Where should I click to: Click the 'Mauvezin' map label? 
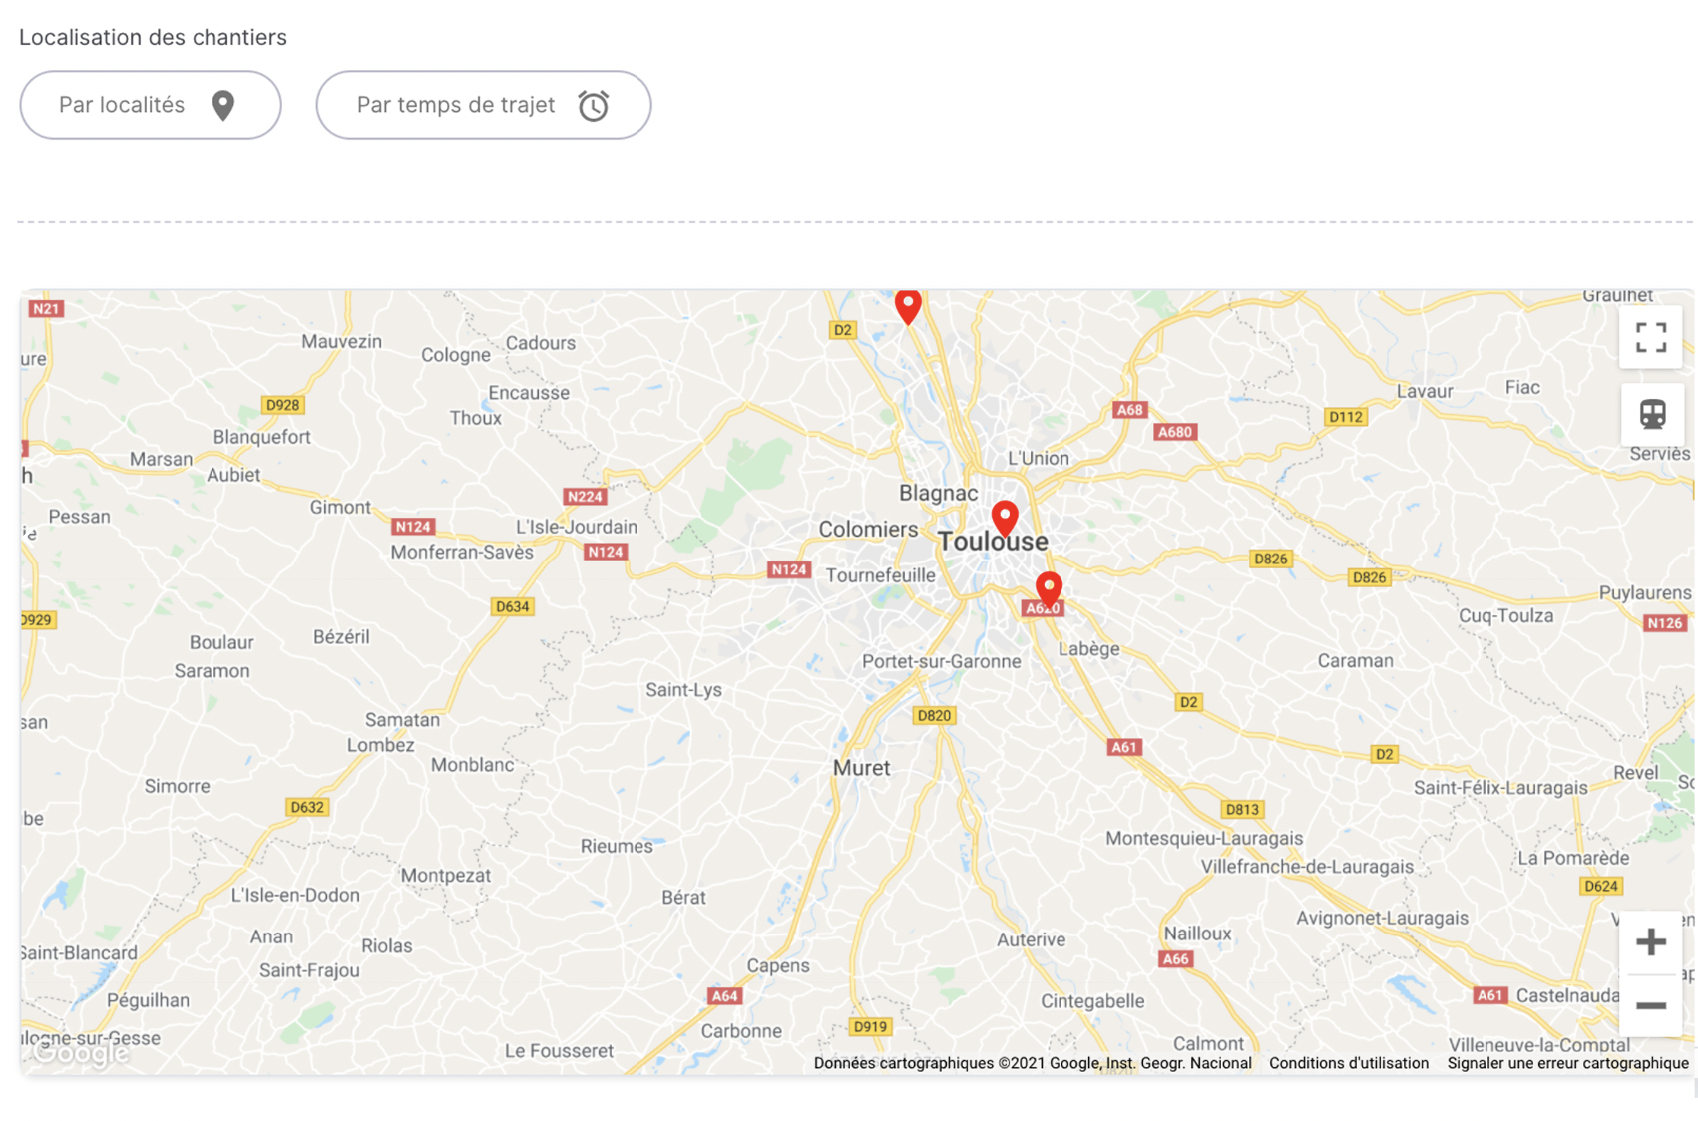click(341, 341)
